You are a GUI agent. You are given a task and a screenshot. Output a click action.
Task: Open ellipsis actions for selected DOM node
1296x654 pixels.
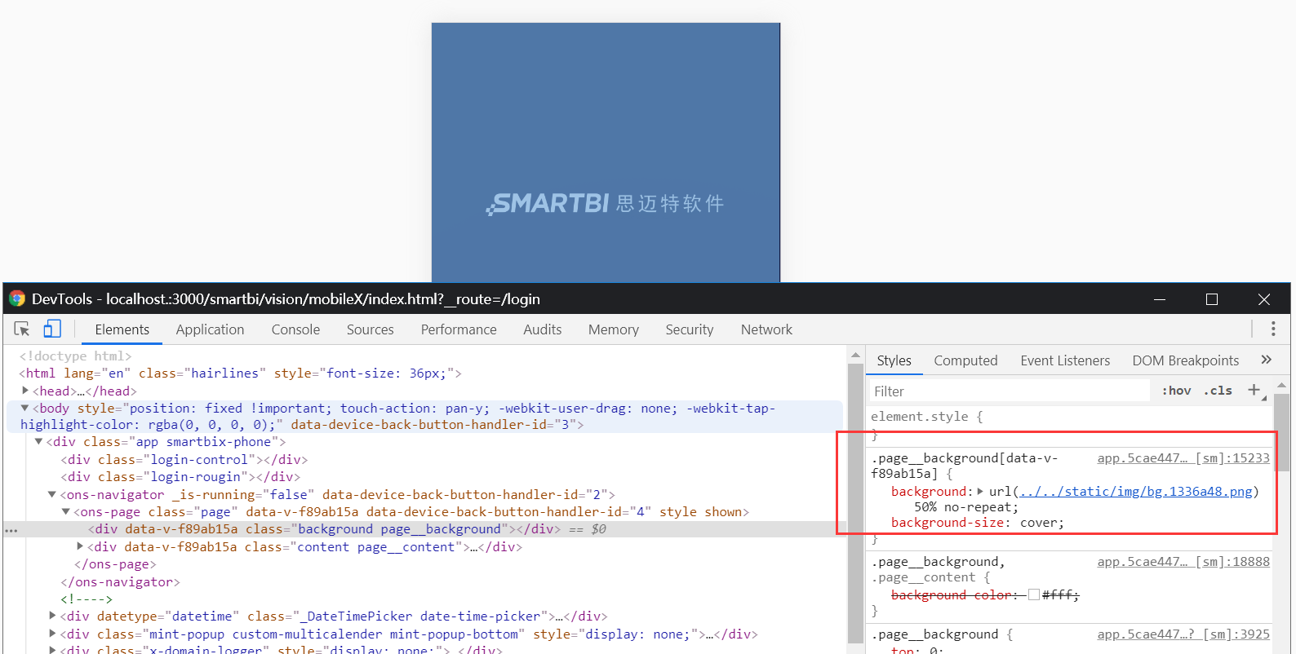click(11, 530)
